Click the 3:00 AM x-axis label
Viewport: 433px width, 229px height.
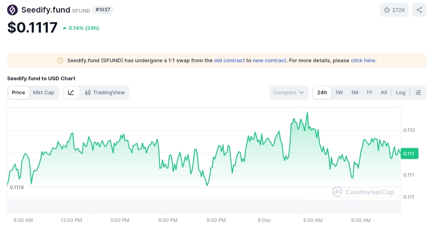pos(313,220)
